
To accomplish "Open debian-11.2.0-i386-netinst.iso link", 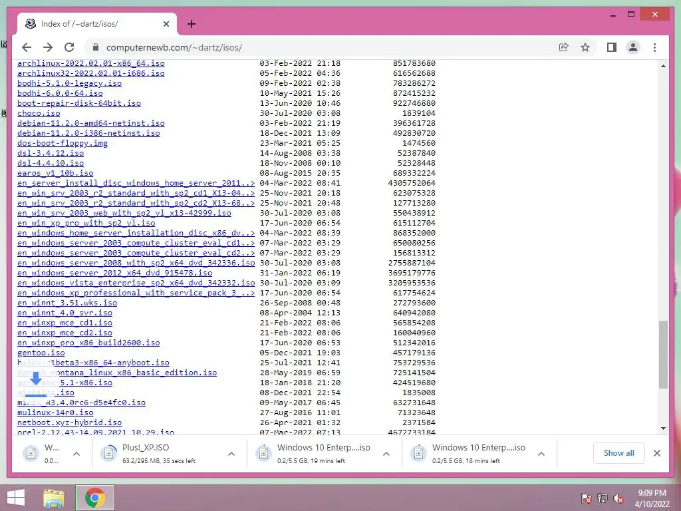I will click(x=88, y=133).
